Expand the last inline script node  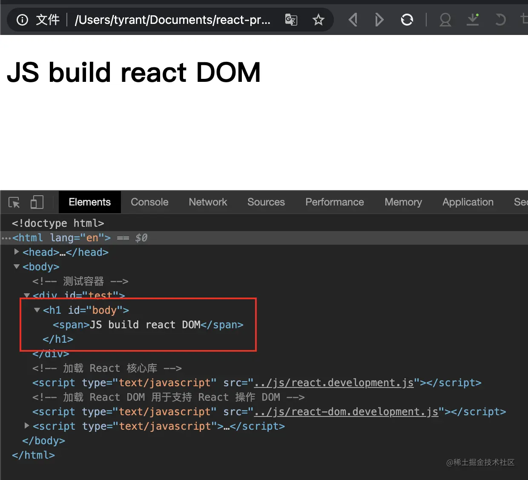[27, 425]
